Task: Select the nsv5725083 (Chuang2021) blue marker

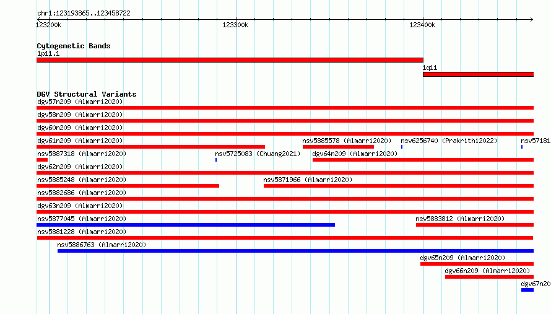Action: pos(216,160)
